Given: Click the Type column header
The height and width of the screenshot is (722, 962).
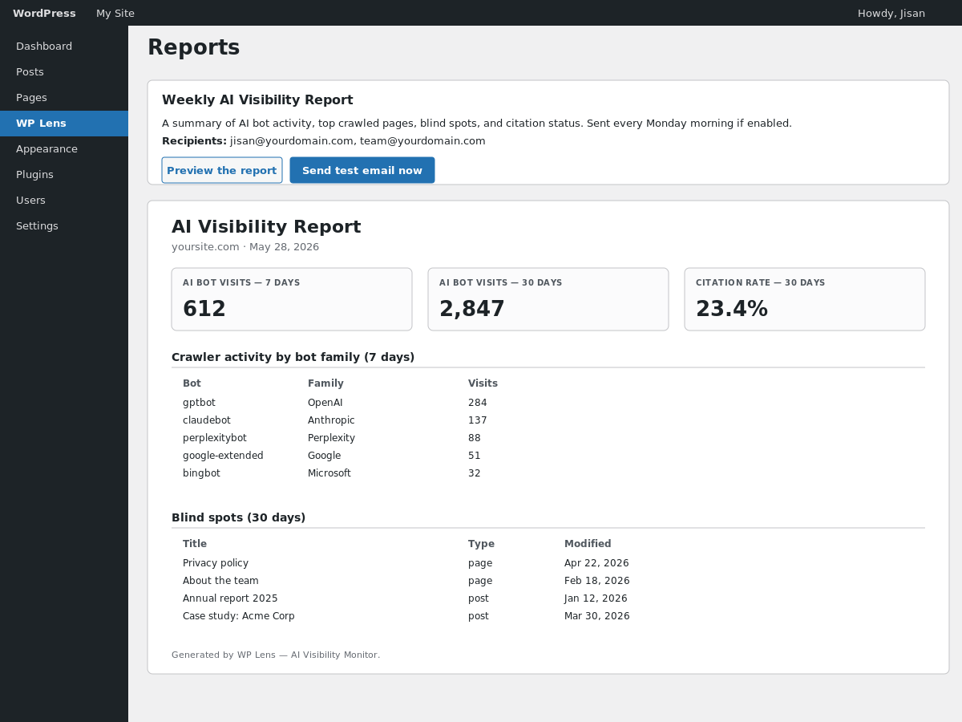Looking at the screenshot, I should [481, 544].
